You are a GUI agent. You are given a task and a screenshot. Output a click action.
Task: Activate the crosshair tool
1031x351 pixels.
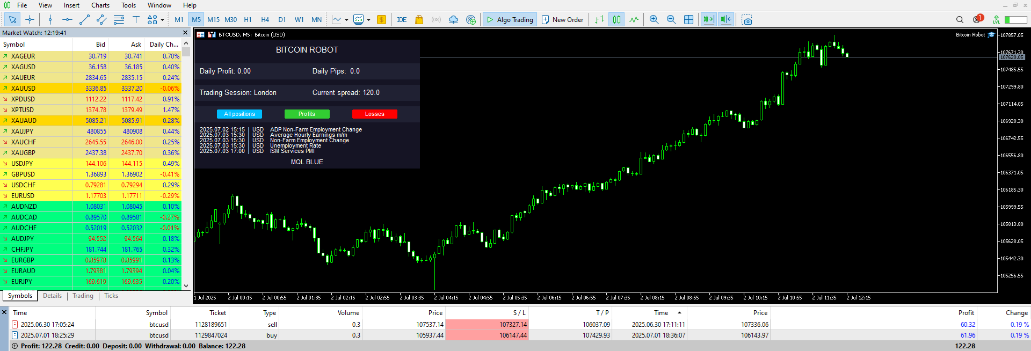coord(30,20)
